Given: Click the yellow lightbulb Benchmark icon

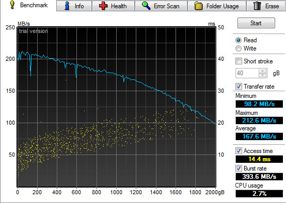Looking at the screenshot, I should pyautogui.click(x=12, y=5).
